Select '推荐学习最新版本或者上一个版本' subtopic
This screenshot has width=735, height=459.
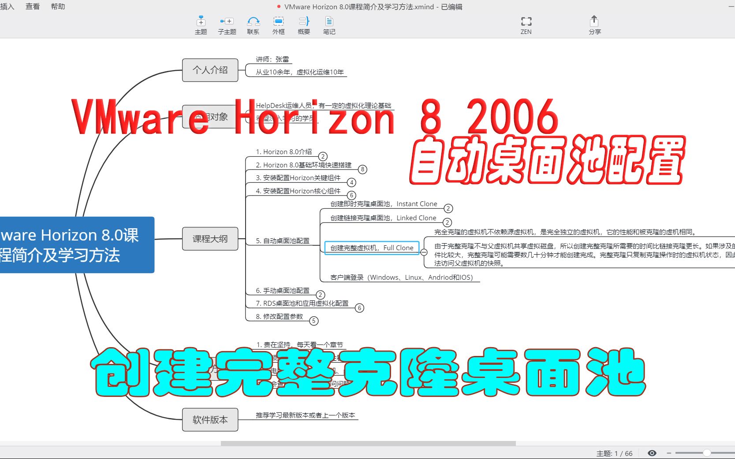pos(305,415)
